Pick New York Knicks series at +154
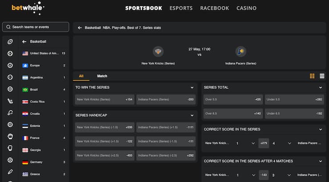 tap(105, 100)
